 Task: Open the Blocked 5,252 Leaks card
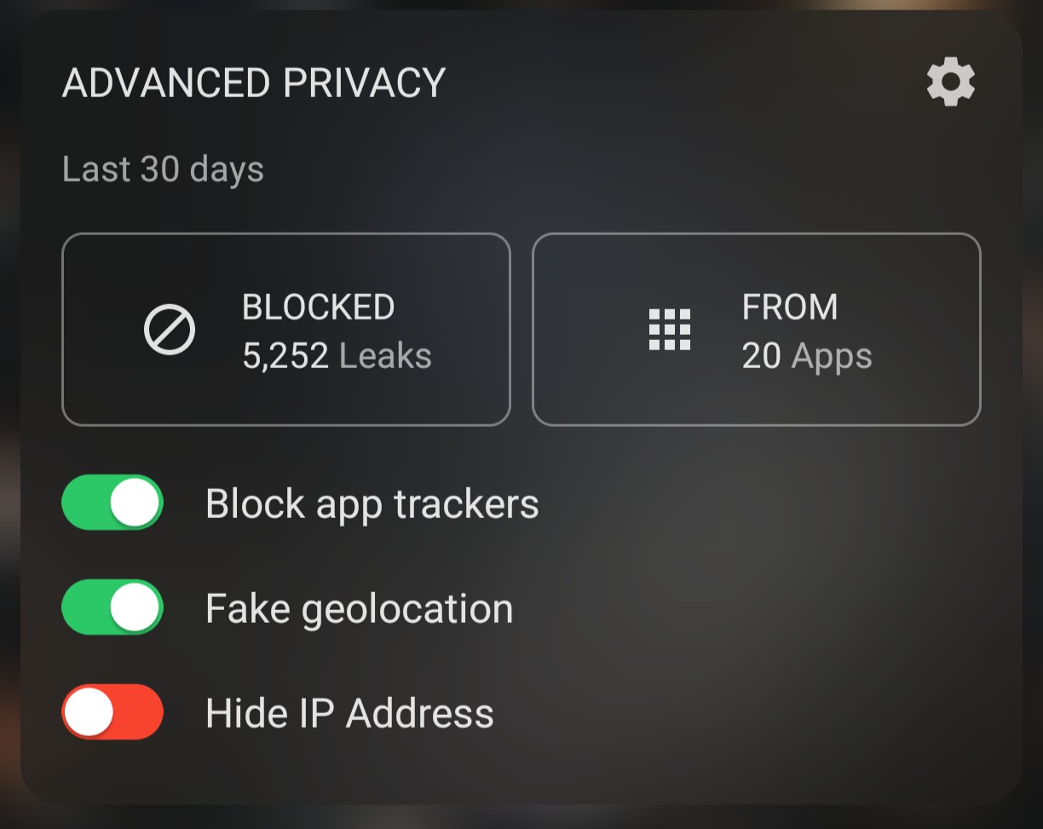pyautogui.click(x=286, y=330)
